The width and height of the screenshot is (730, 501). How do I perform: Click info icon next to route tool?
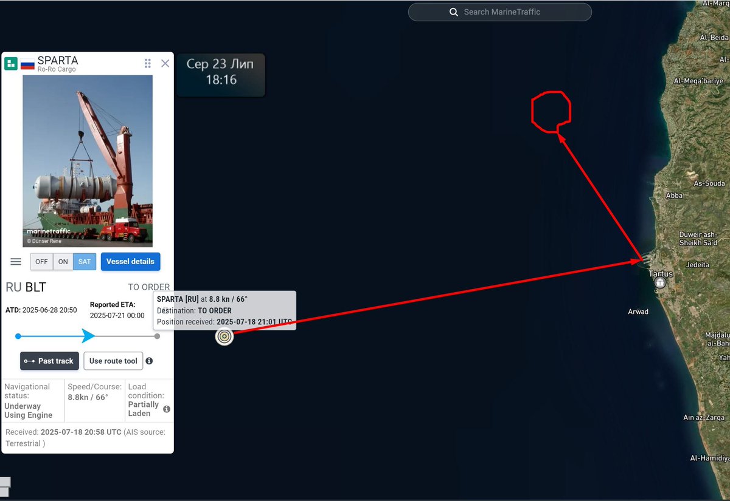(x=149, y=361)
